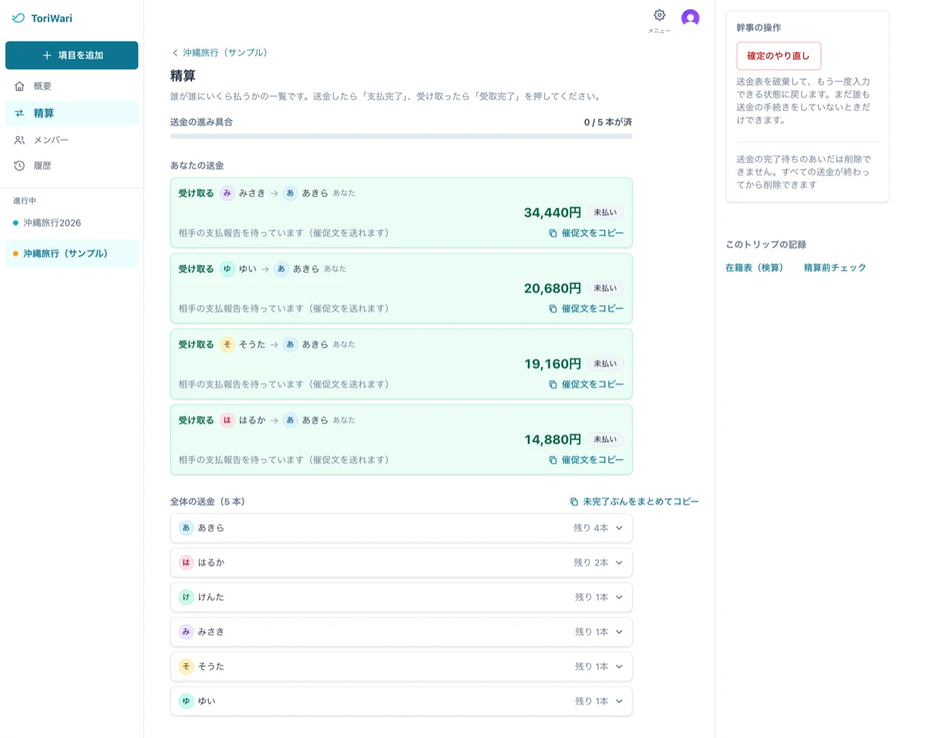Open the 在籍表（検算） link
Viewport: 925px width, 738px height.
(755, 268)
